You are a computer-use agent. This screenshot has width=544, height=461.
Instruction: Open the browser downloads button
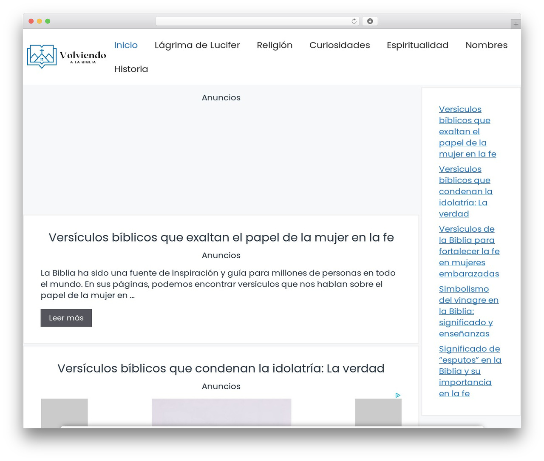click(x=370, y=21)
